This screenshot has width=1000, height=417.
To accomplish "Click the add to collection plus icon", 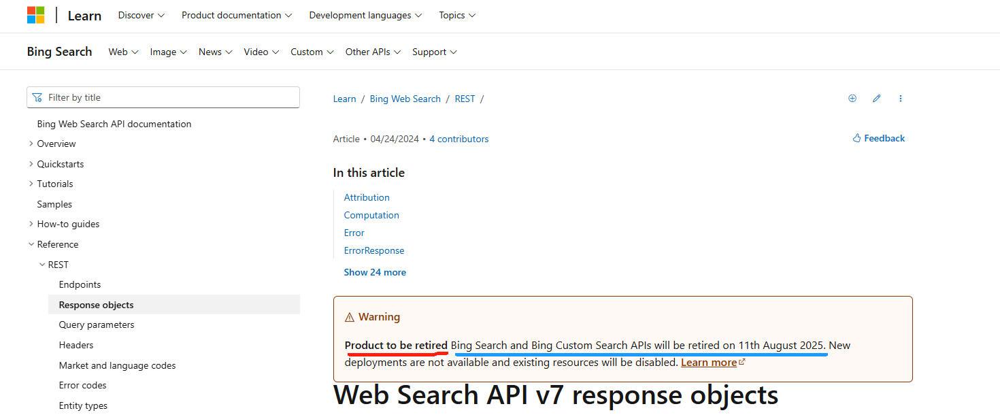I will click(x=852, y=99).
